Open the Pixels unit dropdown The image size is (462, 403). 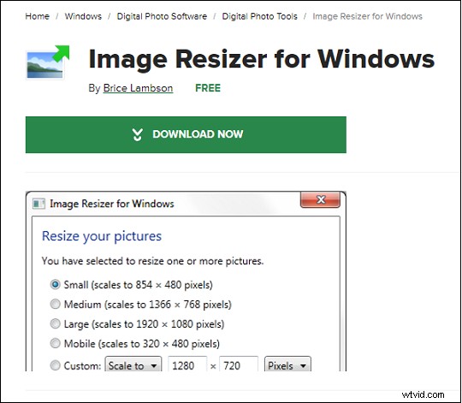point(287,364)
